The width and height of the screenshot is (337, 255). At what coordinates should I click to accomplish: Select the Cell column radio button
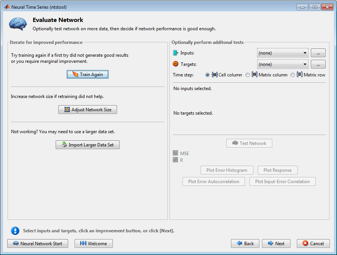tap(208, 75)
